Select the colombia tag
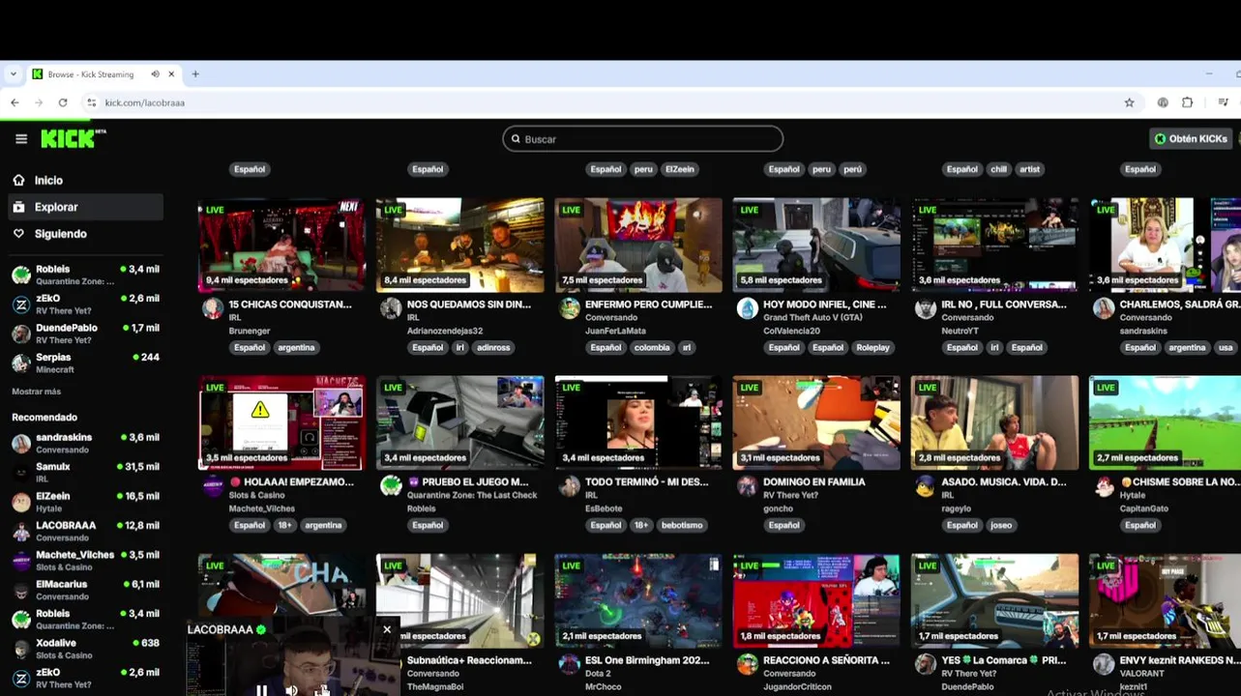This screenshot has width=1241, height=696. click(x=652, y=348)
